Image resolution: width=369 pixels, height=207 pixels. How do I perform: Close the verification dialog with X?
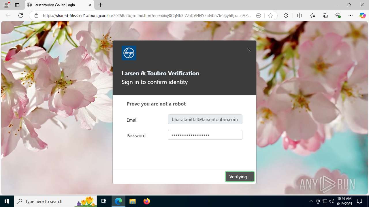pyautogui.click(x=249, y=50)
